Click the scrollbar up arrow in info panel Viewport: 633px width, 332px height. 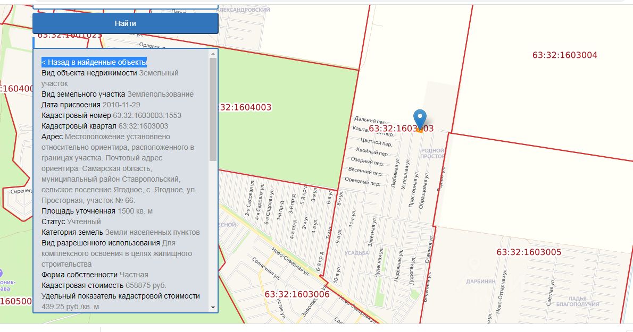click(x=213, y=54)
